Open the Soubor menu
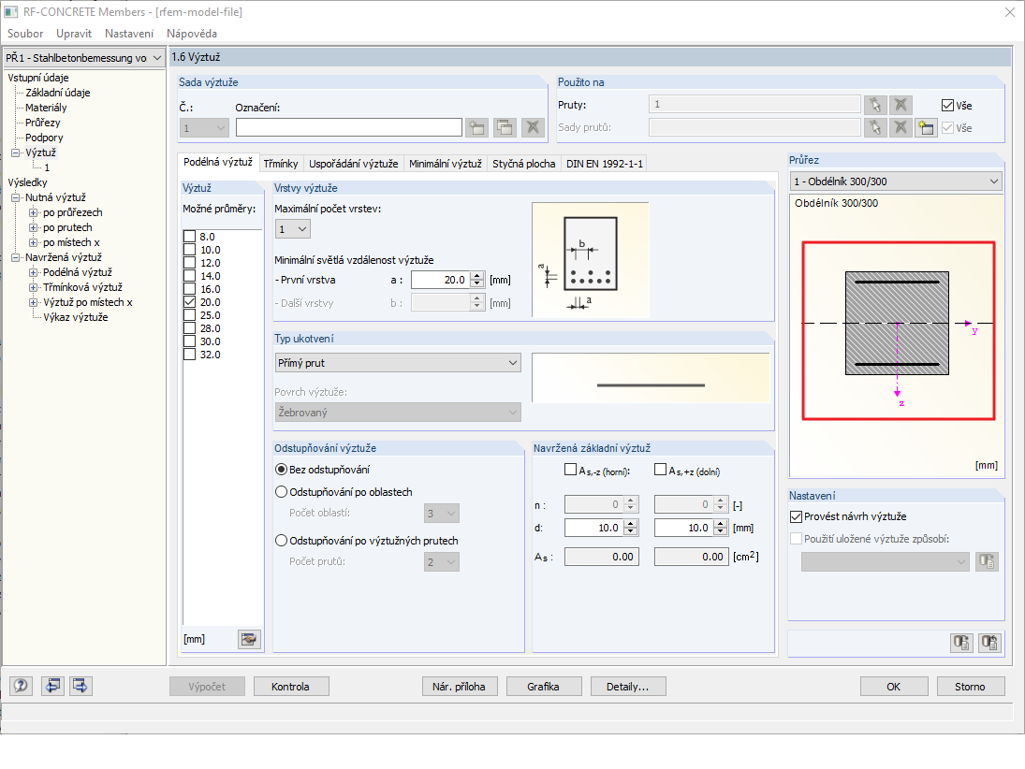The width and height of the screenshot is (1025, 769). coord(25,34)
